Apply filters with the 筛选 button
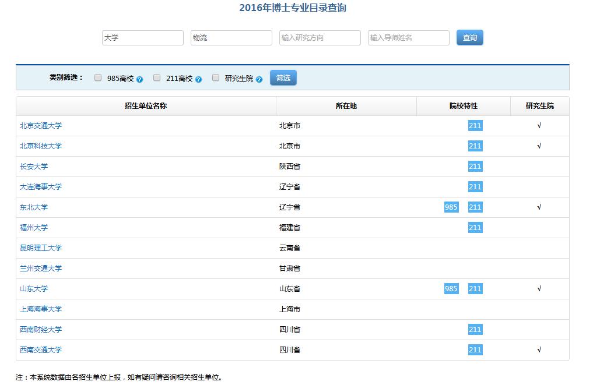Viewport: 600px width, 385px height. (283, 77)
